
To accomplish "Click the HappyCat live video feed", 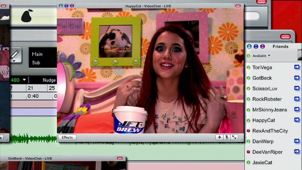I will [150, 71].
